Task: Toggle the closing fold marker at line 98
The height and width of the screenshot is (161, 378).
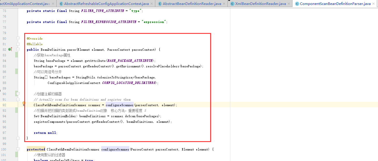Action: tap(18, 138)
